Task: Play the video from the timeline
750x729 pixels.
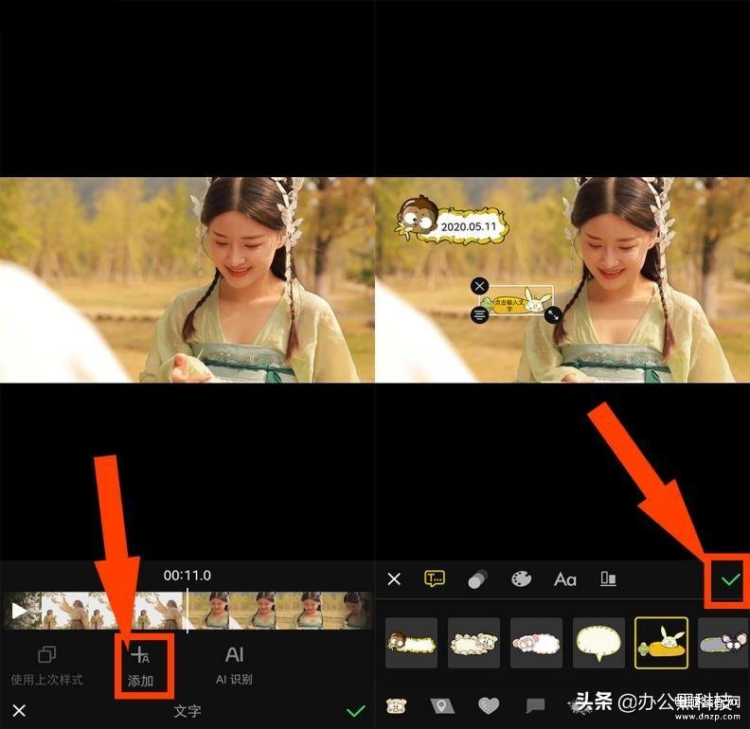Action: coord(19,611)
